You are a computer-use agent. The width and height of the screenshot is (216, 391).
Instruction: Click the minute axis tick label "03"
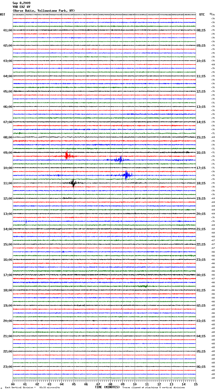click(49, 384)
